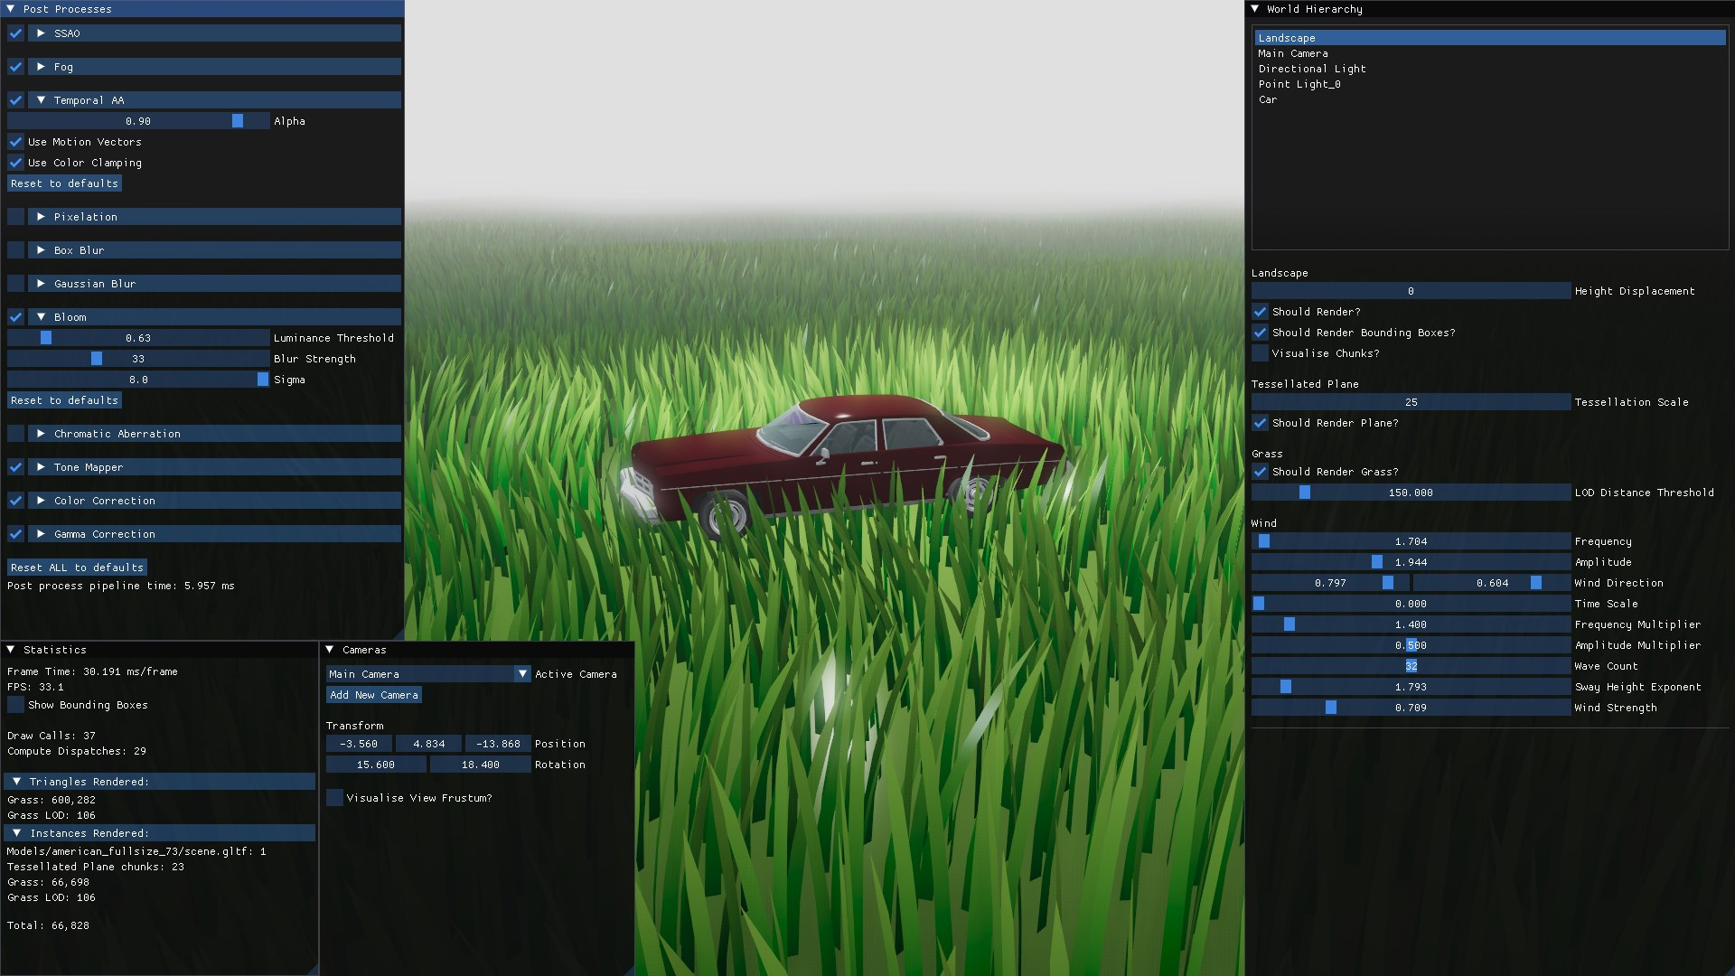This screenshot has width=1735, height=976.
Task: Collapse the Statistics panel triangle
Action: click(x=11, y=649)
